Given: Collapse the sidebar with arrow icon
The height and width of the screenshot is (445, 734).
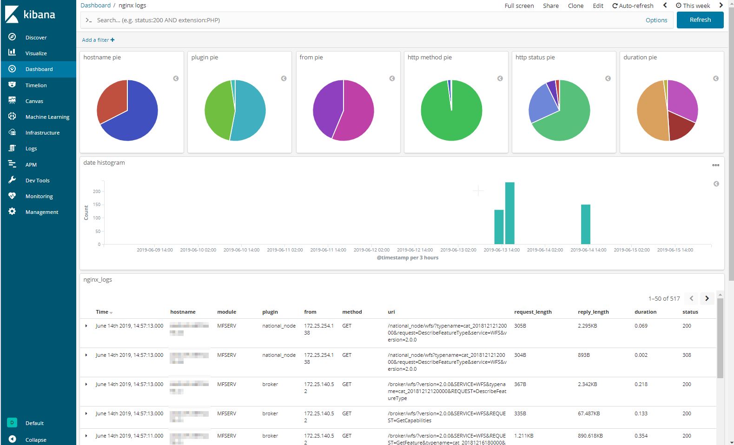Looking at the screenshot, I should (13, 439).
